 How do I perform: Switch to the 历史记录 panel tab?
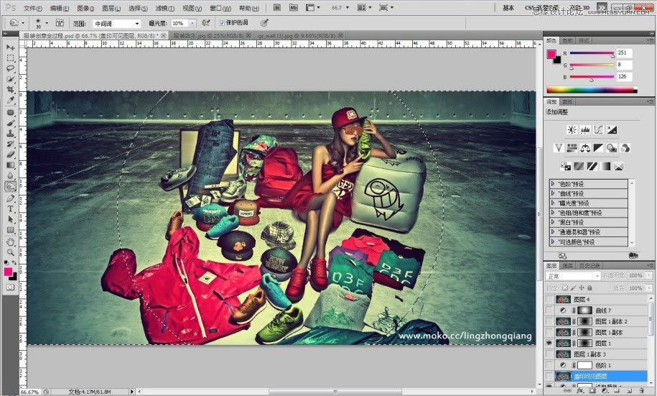point(590,265)
